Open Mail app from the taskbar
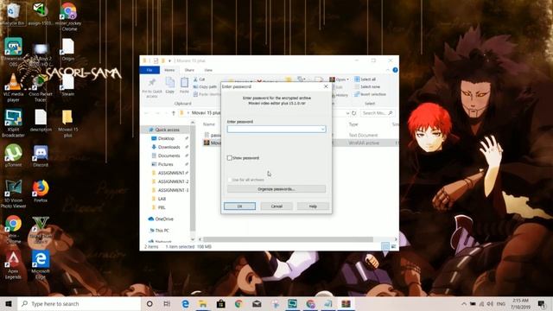This screenshot has width=553, height=311. [x=257, y=303]
